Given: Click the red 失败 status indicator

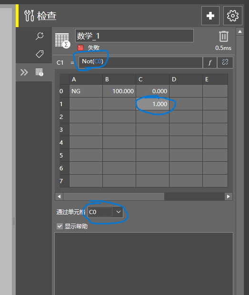Looking at the screenshot, I should [80, 48].
